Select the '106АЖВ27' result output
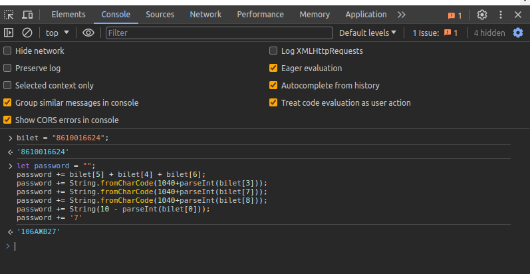 click(x=39, y=232)
